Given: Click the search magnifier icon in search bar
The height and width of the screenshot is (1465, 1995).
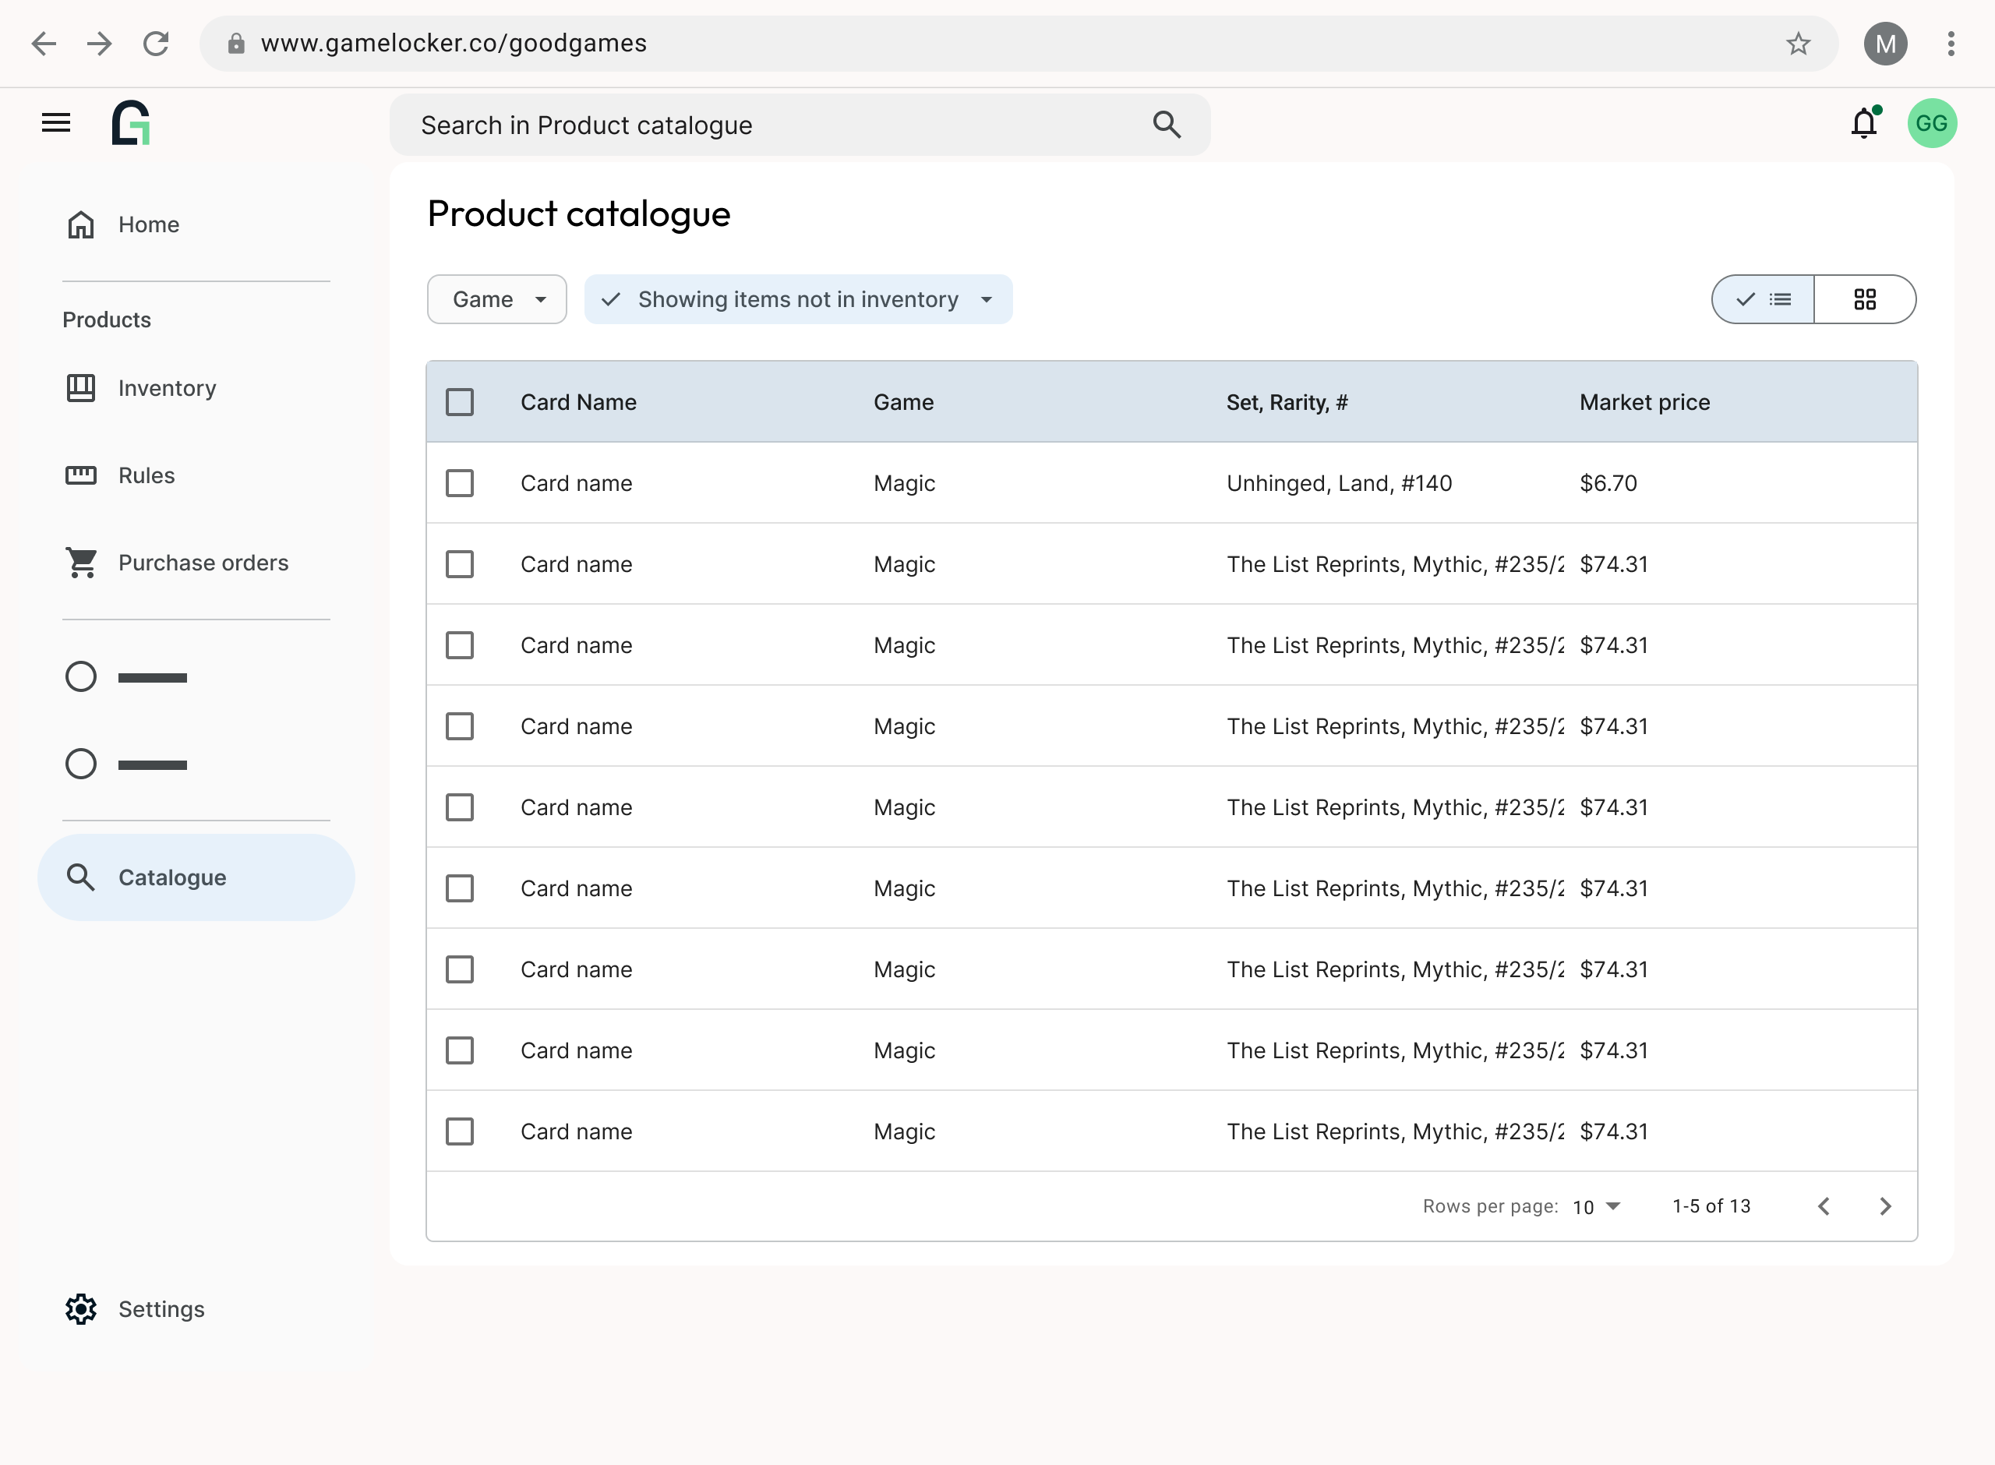Looking at the screenshot, I should (x=1166, y=125).
